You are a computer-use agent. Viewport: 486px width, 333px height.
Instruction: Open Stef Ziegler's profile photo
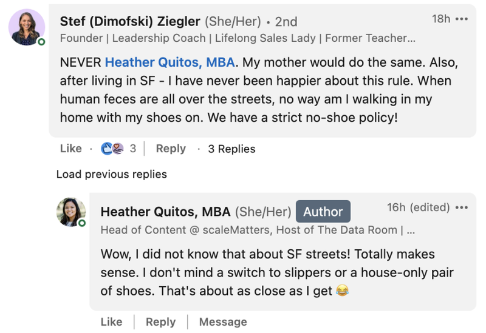pos(27,27)
